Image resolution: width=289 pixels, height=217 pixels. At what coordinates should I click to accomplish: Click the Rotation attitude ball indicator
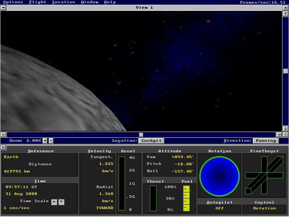pos(219,176)
